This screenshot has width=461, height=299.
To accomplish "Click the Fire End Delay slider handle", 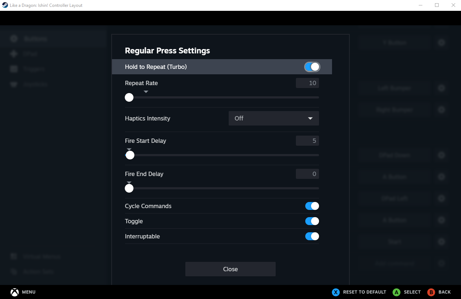I will click(x=129, y=188).
